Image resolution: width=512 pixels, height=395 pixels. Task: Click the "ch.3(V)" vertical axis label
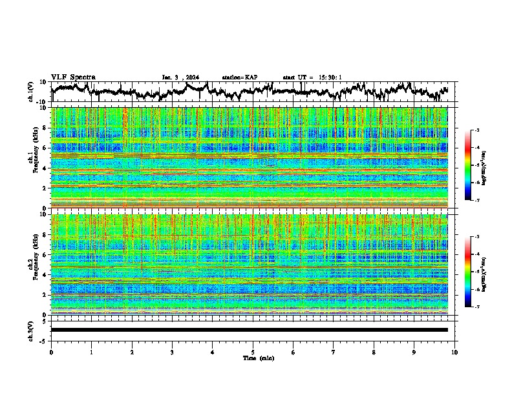click(x=31, y=331)
